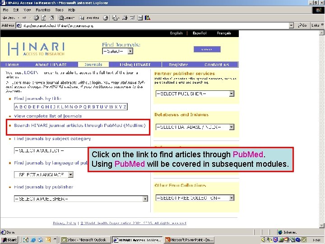Open the Search toolbar button
The width and height of the screenshot is (325, 244).
(66, 18)
